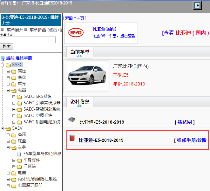Screen dimensions: 210x191
Task: Select 5AEC-空调系统 tree item
Action: coord(38,116)
